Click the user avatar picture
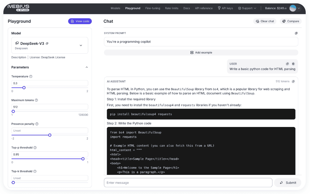Viewport: 310px width, 194px height. click(293, 8)
